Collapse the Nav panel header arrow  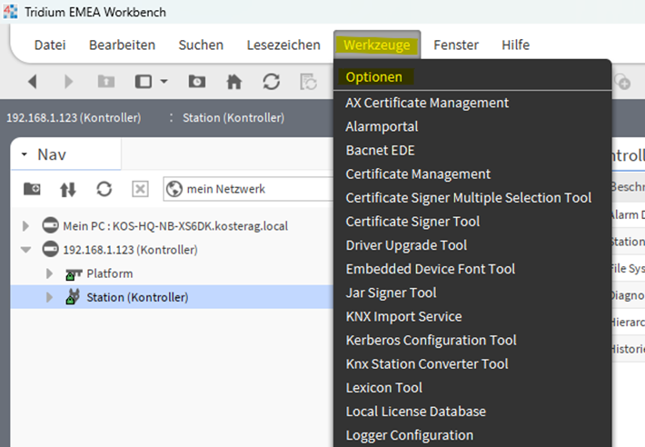[25, 155]
